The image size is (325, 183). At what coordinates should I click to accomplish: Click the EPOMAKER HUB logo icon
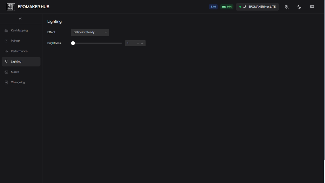pyautogui.click(x=11, y=7)
